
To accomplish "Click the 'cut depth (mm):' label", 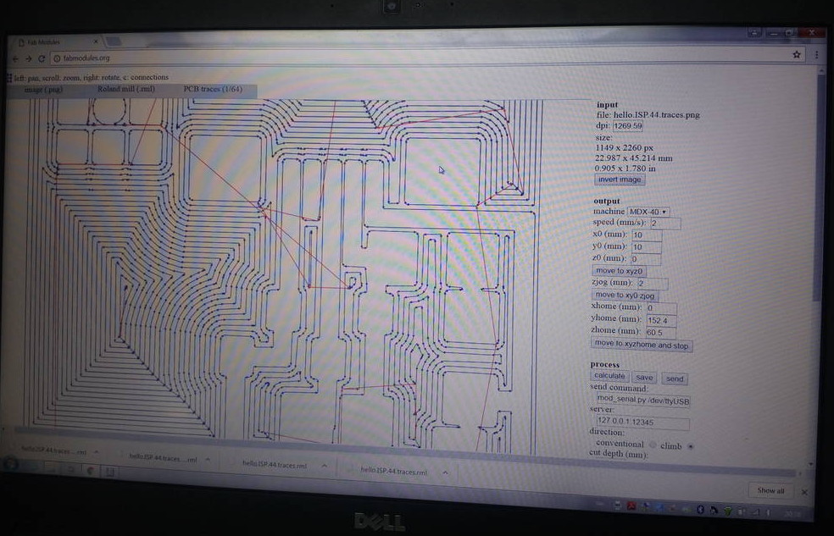I will pos(619,454).
